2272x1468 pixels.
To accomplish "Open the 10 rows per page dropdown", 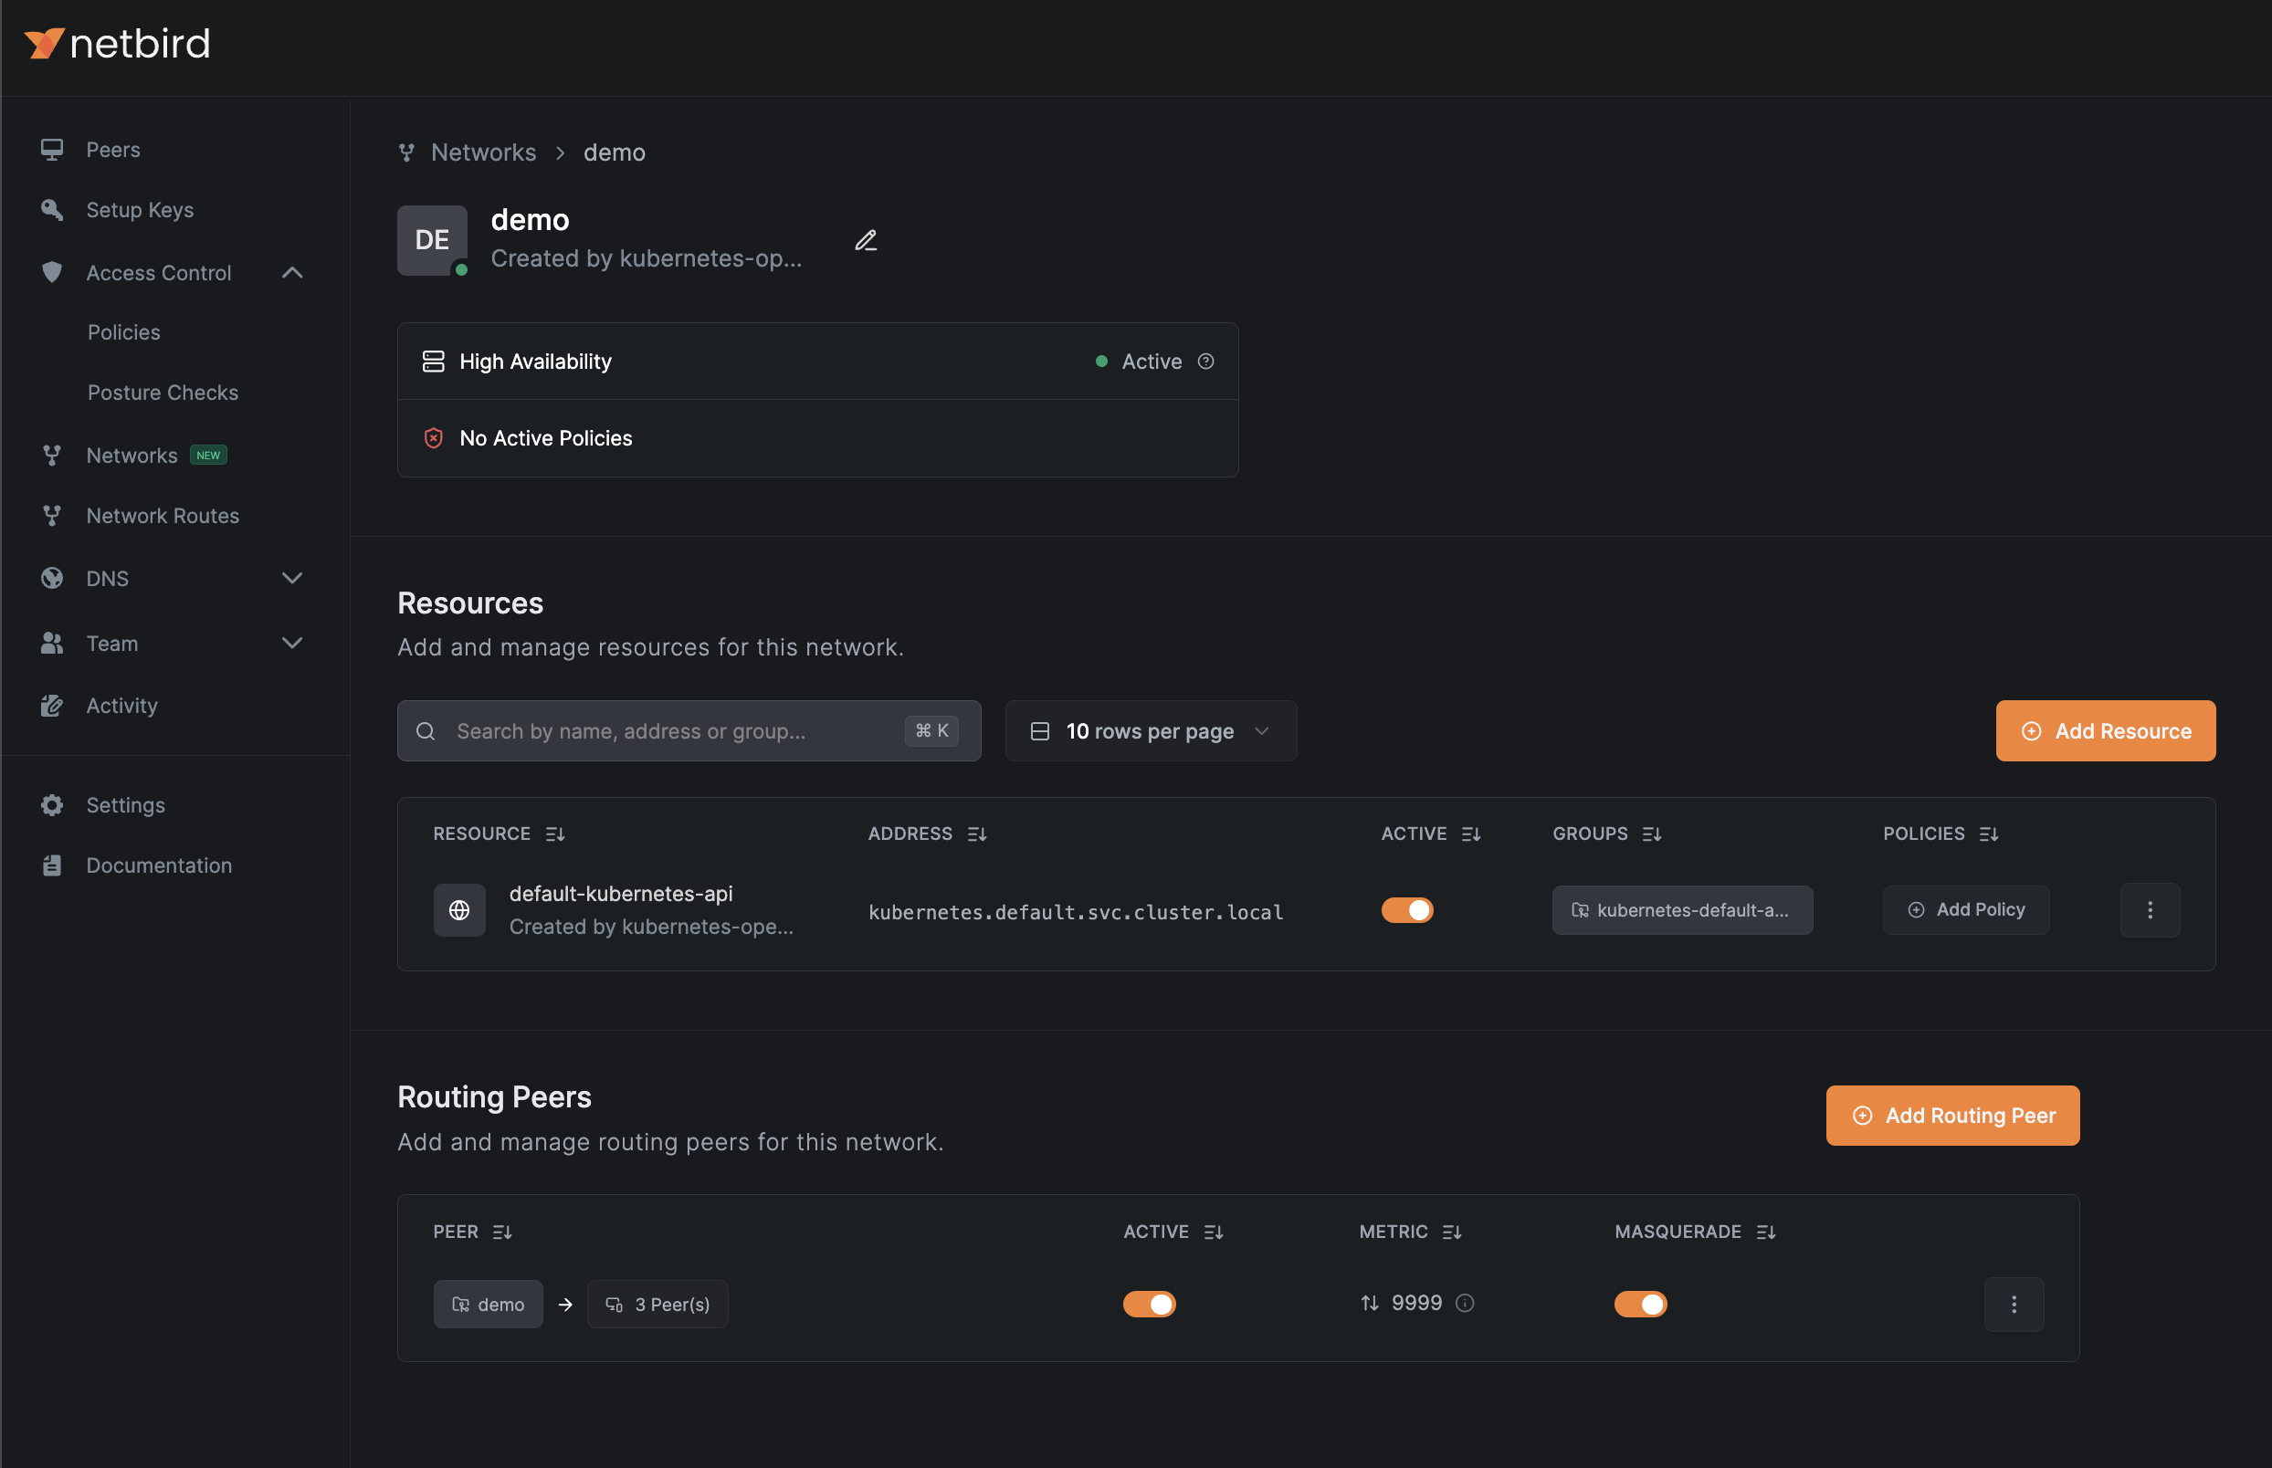I will coord(1150,731).
